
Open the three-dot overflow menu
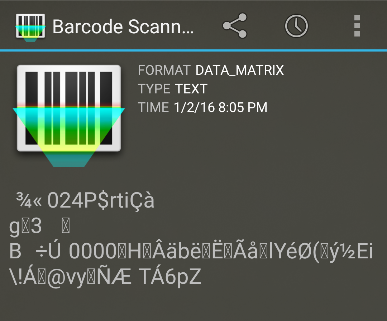[x=357, y=26]
